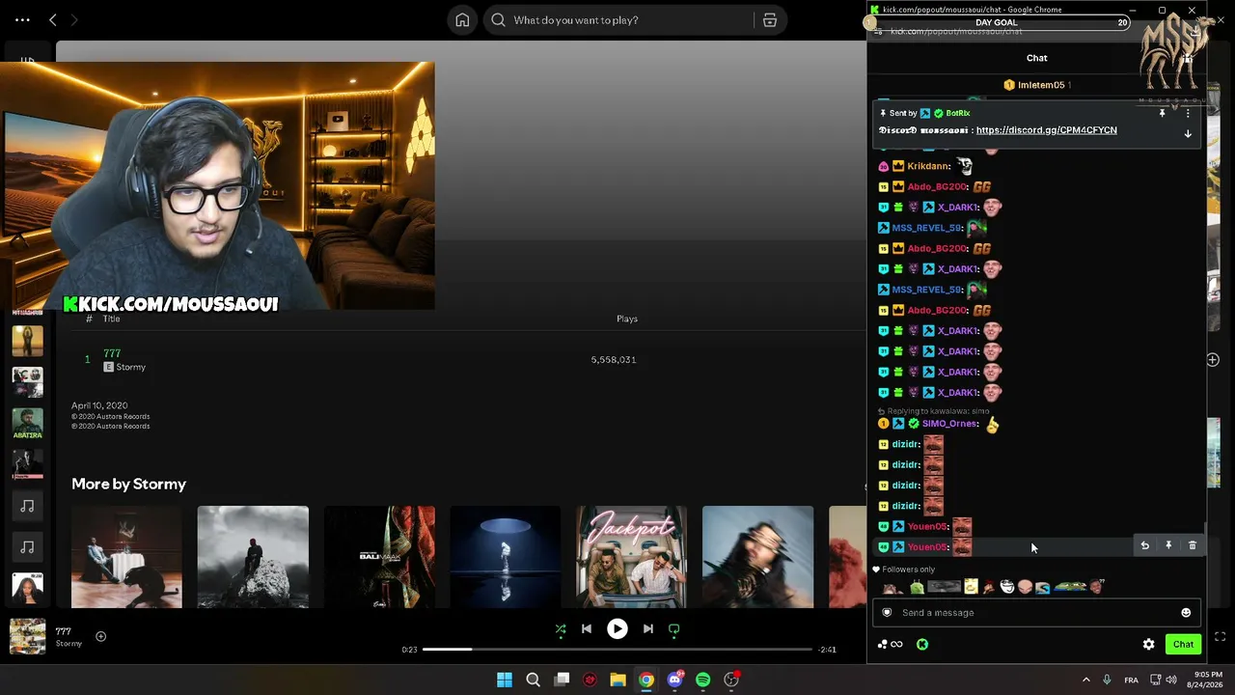Open blue spotlight album cover by Stormy
Image resolution: width=1235 pixels, height=695 pixels.
506,557
